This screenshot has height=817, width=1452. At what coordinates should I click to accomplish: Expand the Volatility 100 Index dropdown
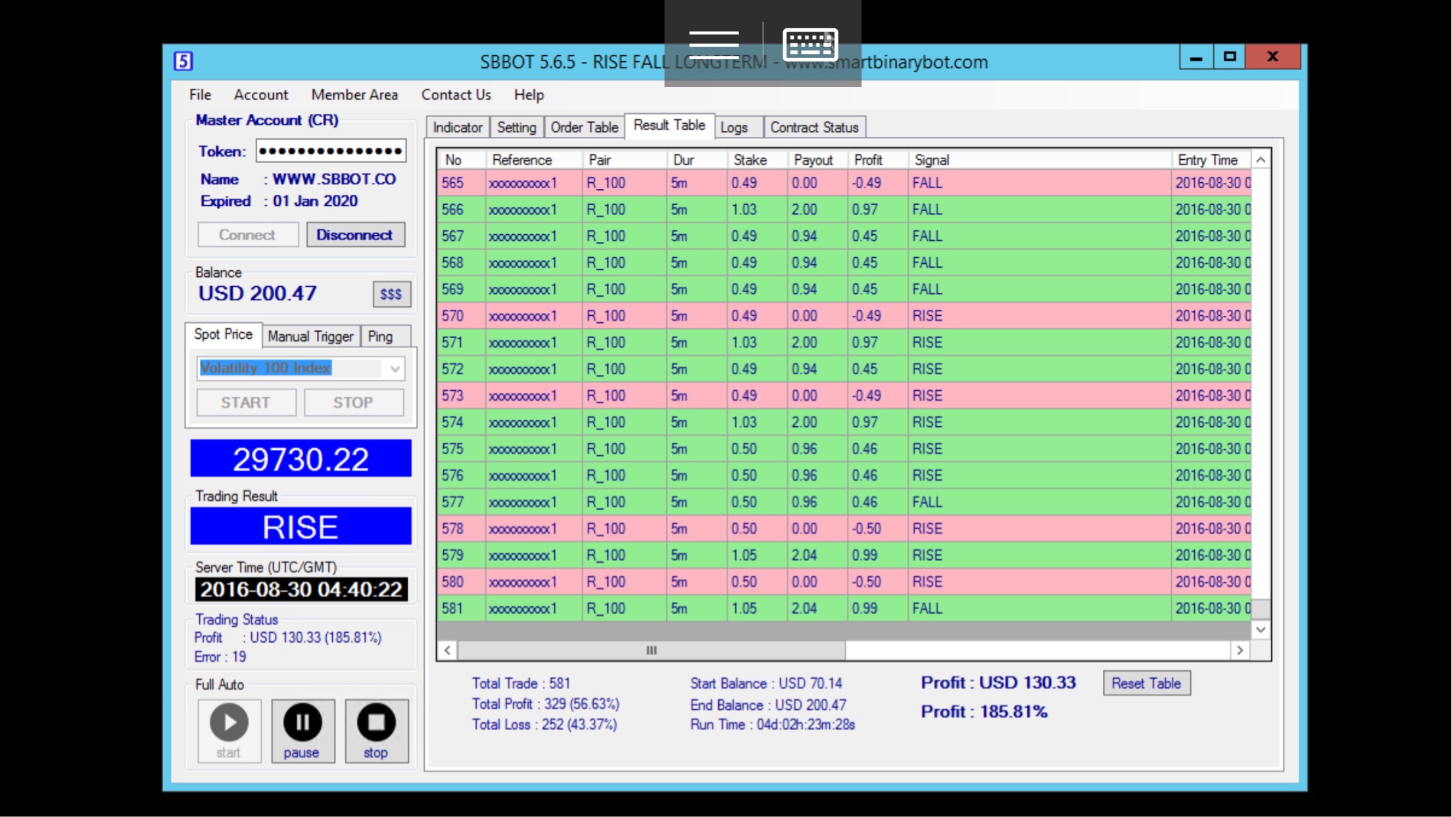point(396,367)
